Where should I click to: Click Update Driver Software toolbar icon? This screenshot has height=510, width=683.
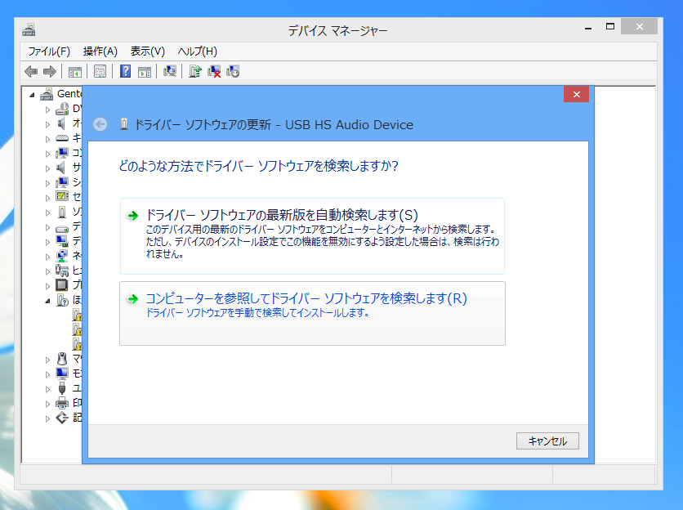coord(195,71)
